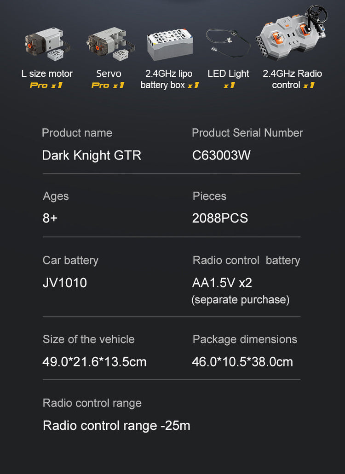
Task: Select the "Dark Knight GTR" product name
Action: pyautogui.click(x=92, y=155)
